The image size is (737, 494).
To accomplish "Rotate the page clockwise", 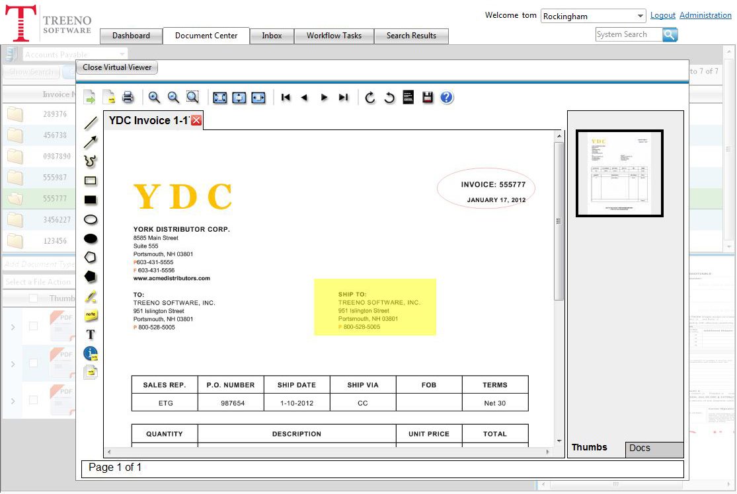I will (x=370, y=98).
